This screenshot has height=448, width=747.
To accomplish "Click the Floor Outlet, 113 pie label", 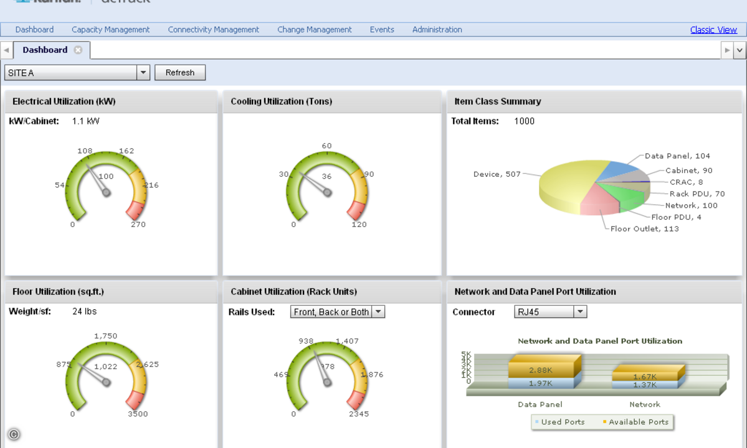I will [645, 229].
